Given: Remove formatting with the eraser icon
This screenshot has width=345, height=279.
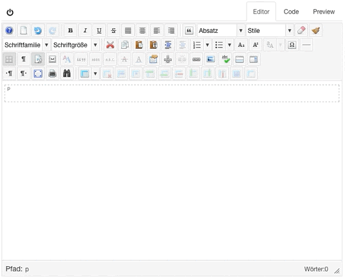Looking at the screenshot, I should pyautogui.click(x=301, y=30).
